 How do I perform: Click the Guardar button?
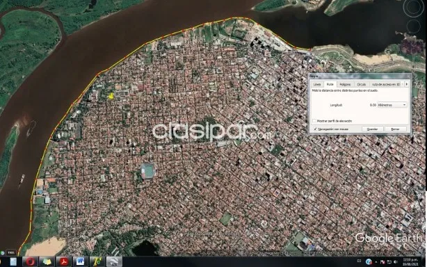click(372, 129)
